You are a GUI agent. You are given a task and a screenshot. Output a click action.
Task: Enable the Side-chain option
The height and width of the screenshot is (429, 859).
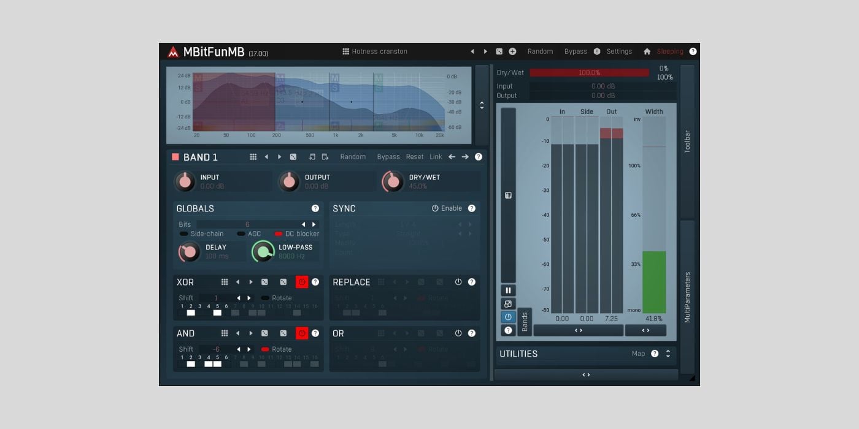click(x=201, y=234)
